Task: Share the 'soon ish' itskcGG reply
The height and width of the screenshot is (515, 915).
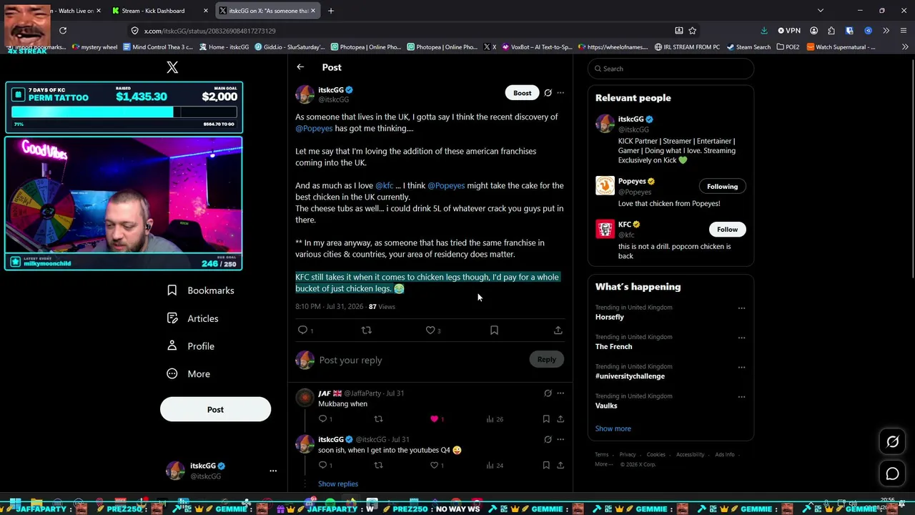Action: pos(560,465)
